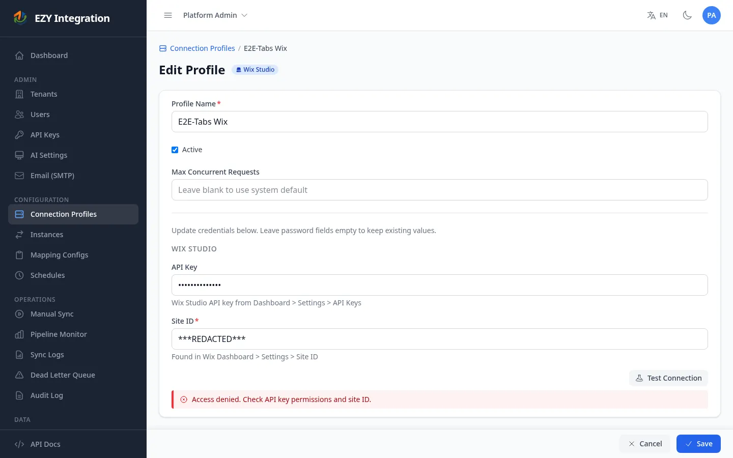The width and height of the screenshot is (733, 458).
Task: Open Instances menu item
Action: pyautogui.click(x=73, y=235)
